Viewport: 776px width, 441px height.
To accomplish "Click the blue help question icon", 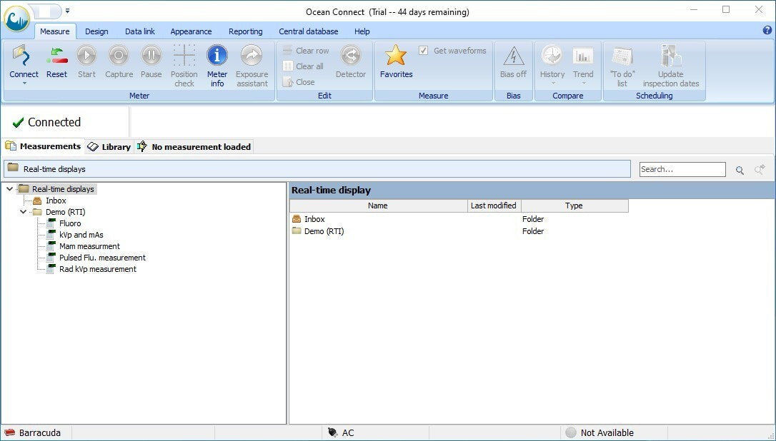I will click(767, 31).
